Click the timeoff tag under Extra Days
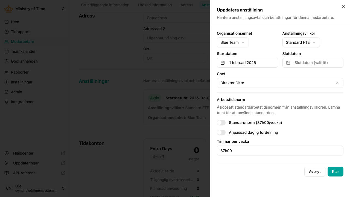The image size is (350, 197). coord(158,157)
